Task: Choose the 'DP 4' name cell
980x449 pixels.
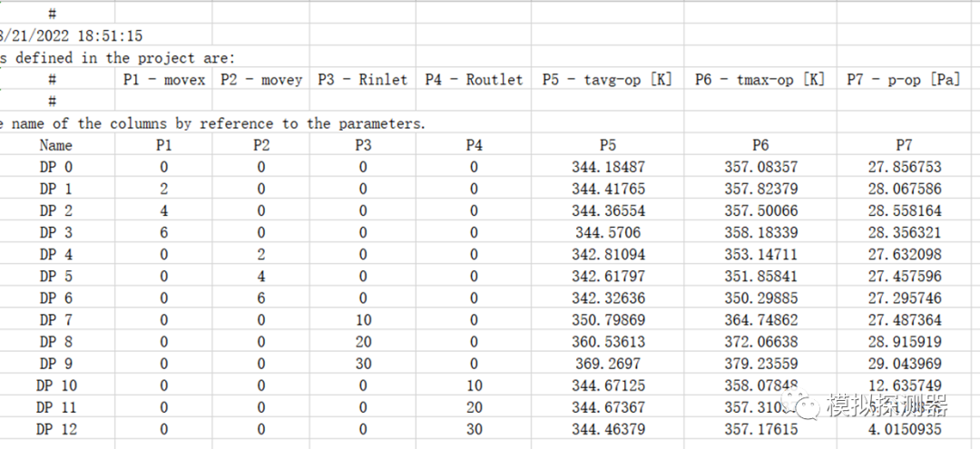Action: [x=56, y=254]
